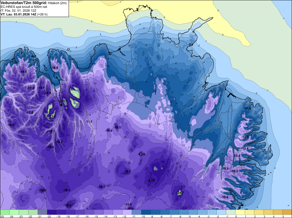Click the -13.9 temperature reading
The height and width of the screenshot is (218, 292).
tap(128, 204)
